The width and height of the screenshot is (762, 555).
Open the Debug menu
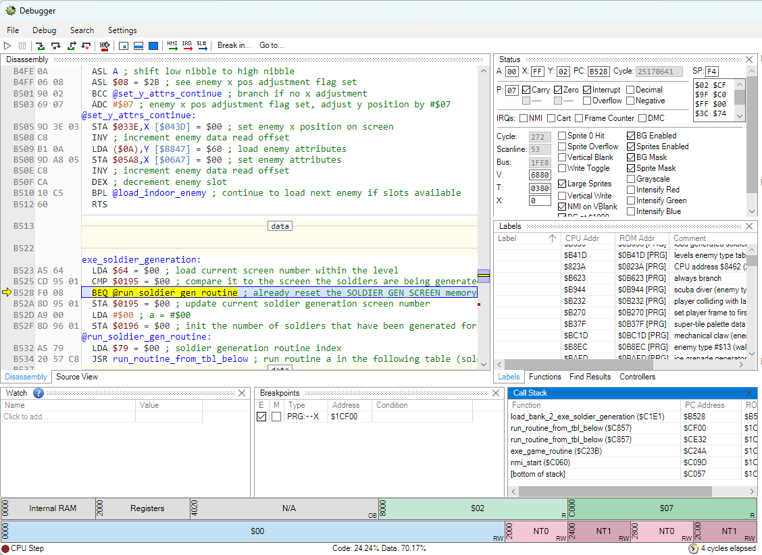pos(45,30)
